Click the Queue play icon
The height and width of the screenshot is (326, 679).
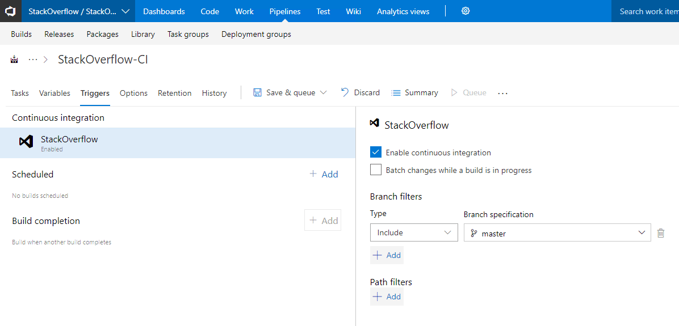point(454,92)
